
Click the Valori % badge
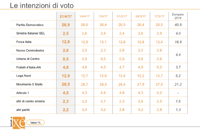tap(35, 123)
